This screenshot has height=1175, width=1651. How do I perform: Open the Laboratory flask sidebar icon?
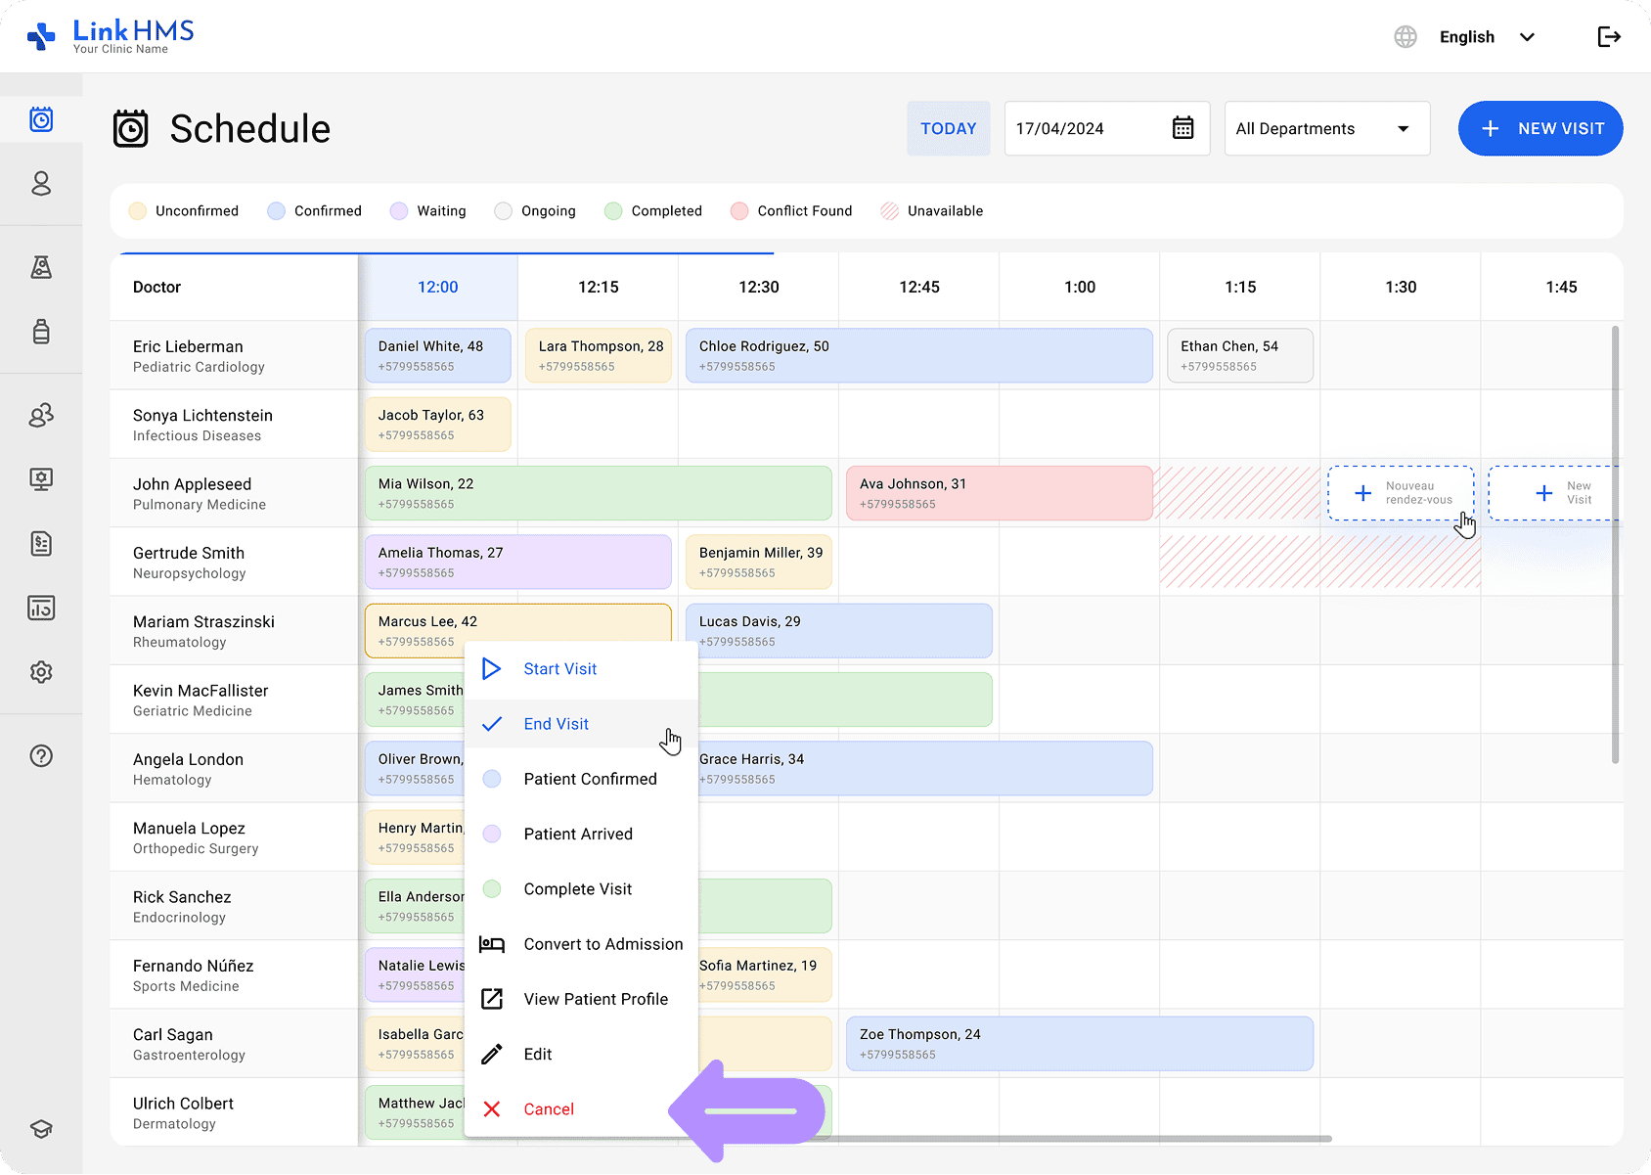41,267
